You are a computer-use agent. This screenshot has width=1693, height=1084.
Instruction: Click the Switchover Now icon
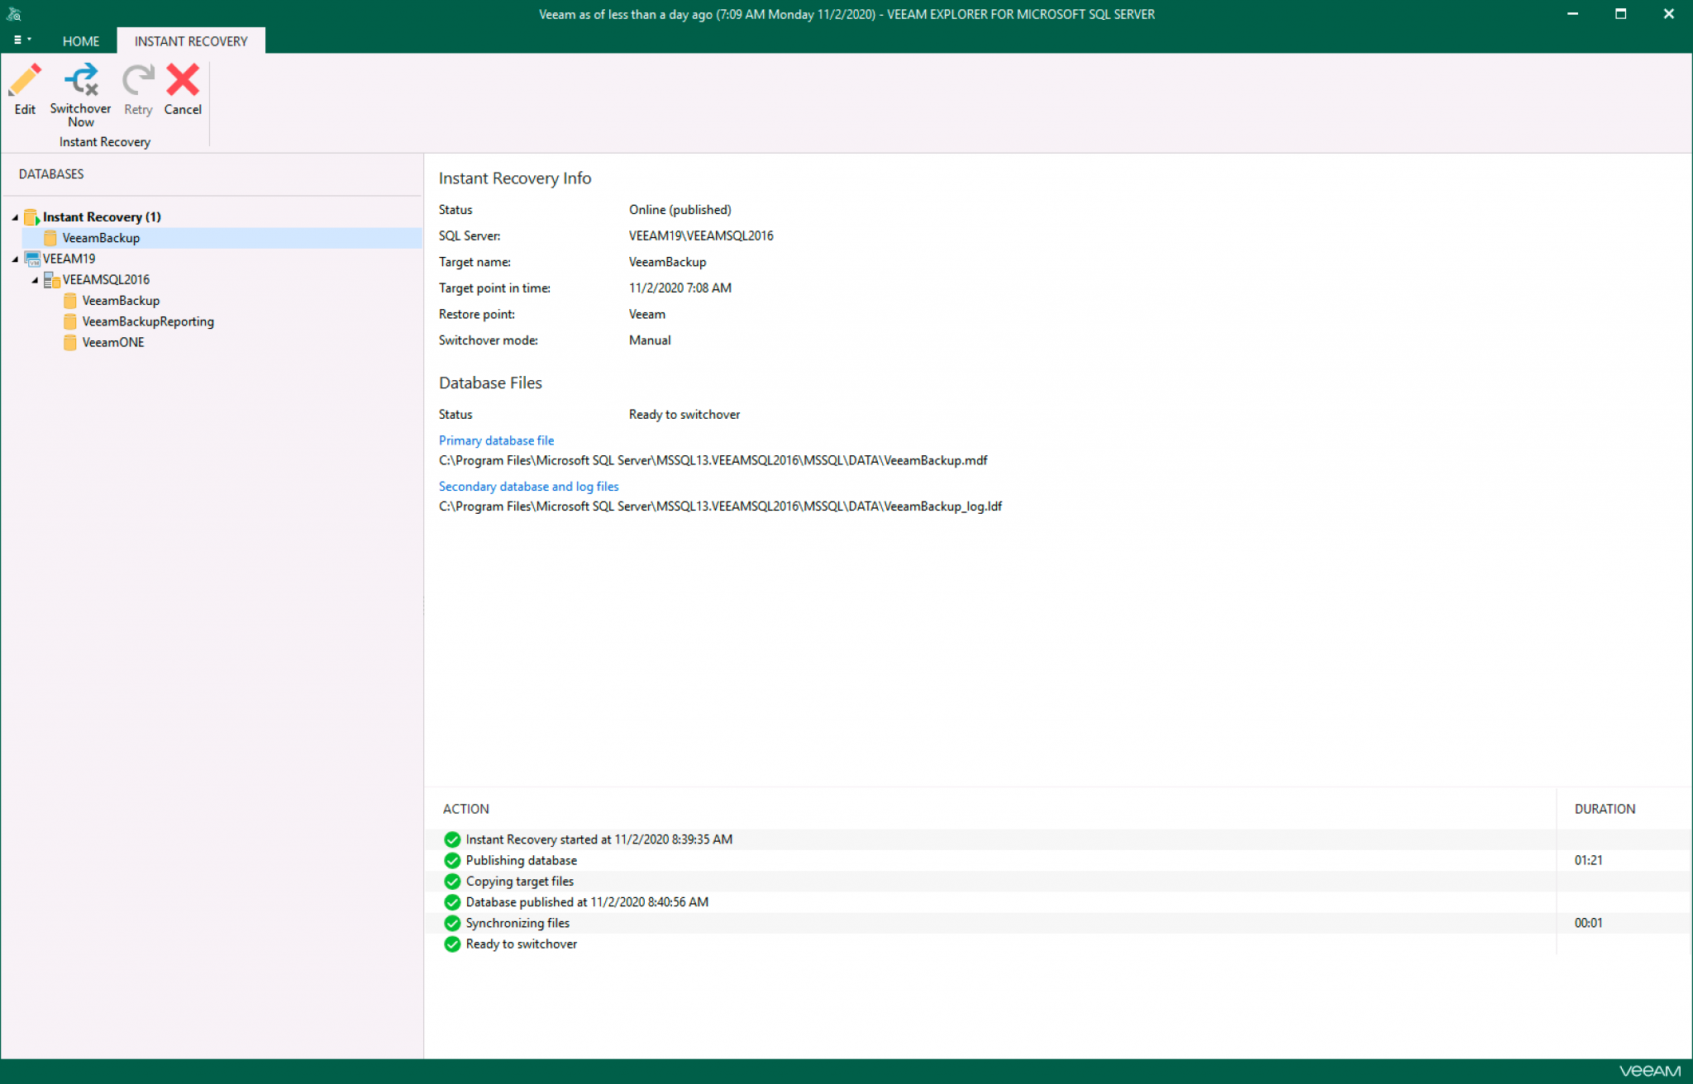click(80, 80)
